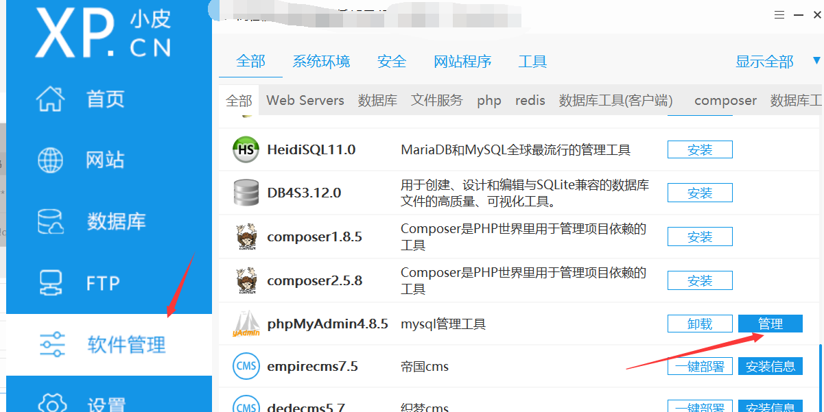Click the composer1.8.5 icon

pyautogui.click(x=246, y=237)
